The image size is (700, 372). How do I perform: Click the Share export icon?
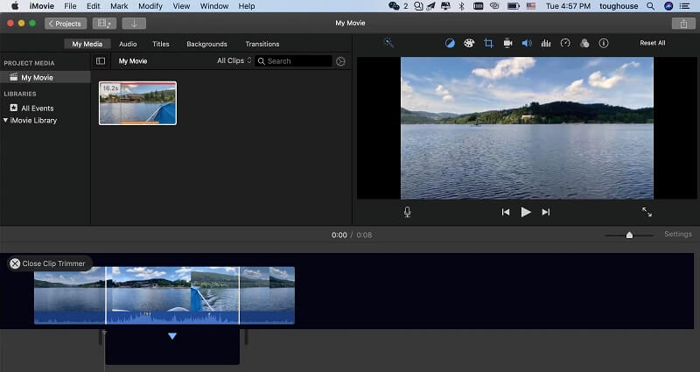[x=683, y=24]
